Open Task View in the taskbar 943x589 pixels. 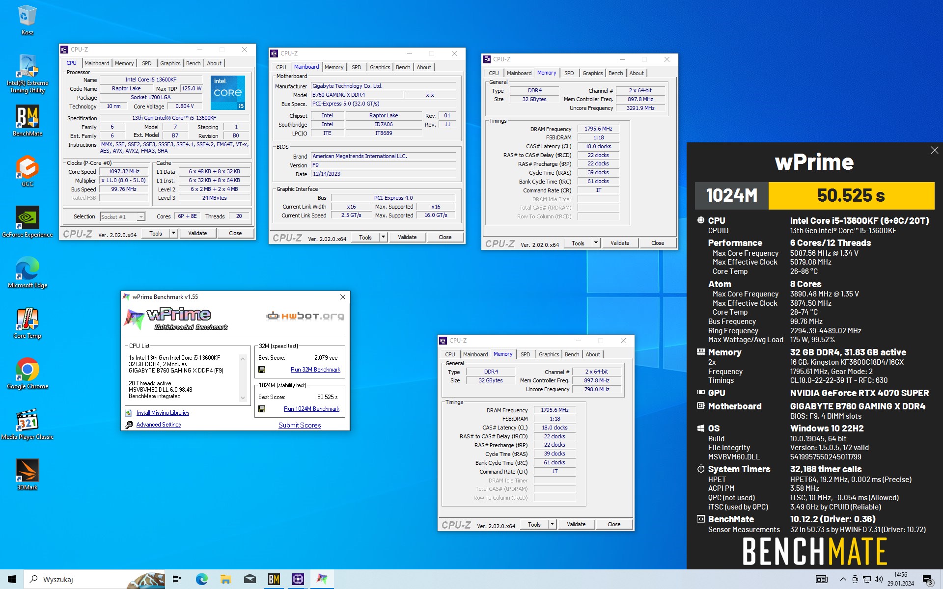(x=177, y=579)
